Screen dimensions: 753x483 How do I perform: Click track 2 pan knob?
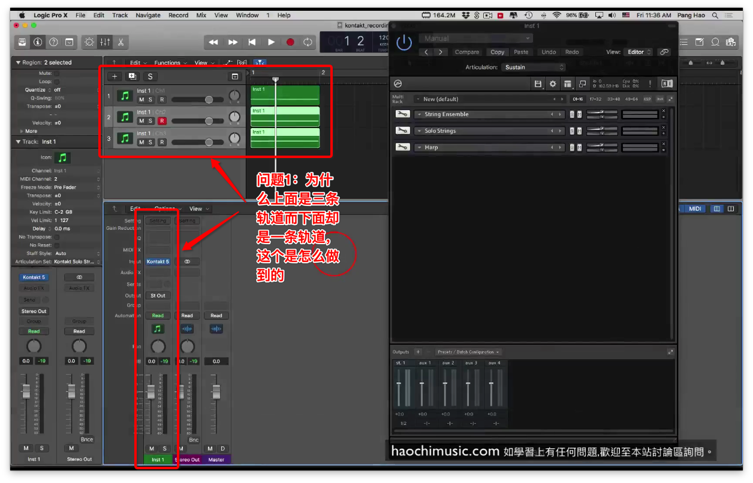click(234, 117)
